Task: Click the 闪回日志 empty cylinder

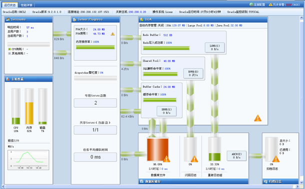Action: [x=190, y=149]
